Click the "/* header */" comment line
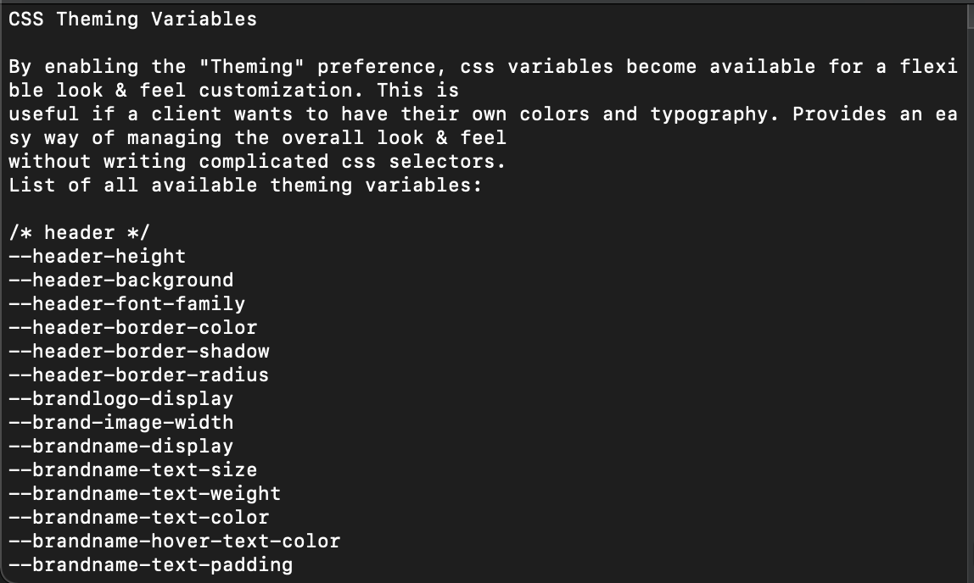The image size is (974, 583). [80, 232]
